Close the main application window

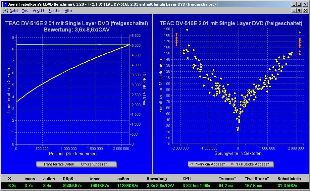click(x=305, y=4)
